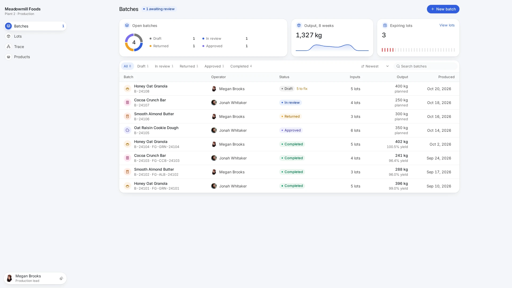Click the '5 to fix' warning text

[x=302, y=89]
